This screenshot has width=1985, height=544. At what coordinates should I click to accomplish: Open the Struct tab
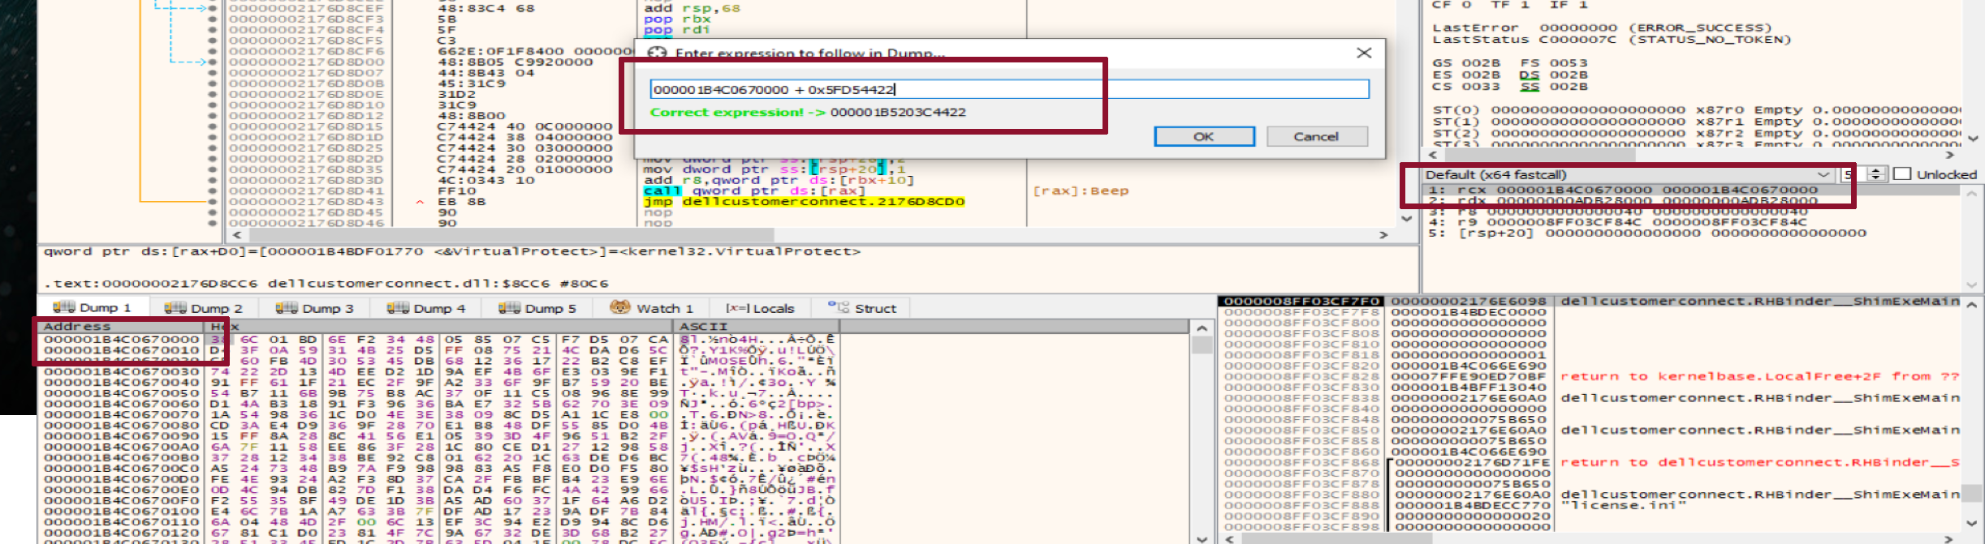[x=862, y=308]
